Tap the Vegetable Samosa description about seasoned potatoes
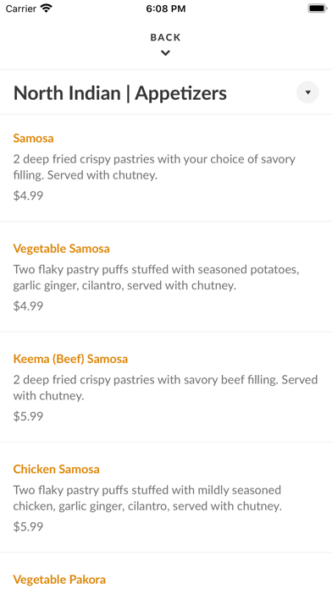Viewport: 332px width, 589px height. (156, 278)
